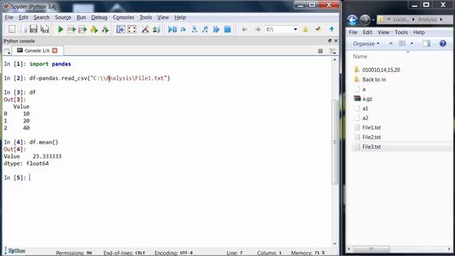Click the console stop square button
The height and width of the screenshot is (256, 455).
[321, 51]
